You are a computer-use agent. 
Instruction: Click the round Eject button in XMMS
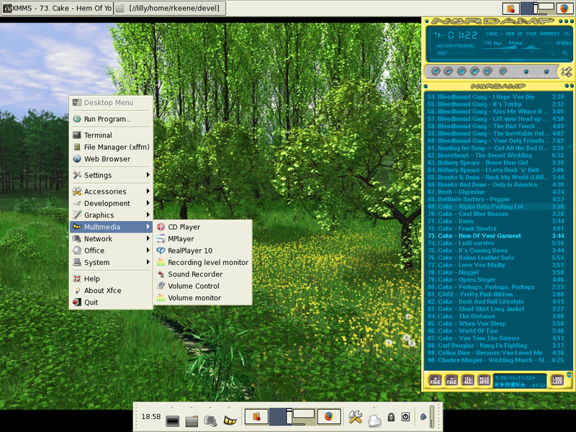pyautogui.click(x=503, y=71)
